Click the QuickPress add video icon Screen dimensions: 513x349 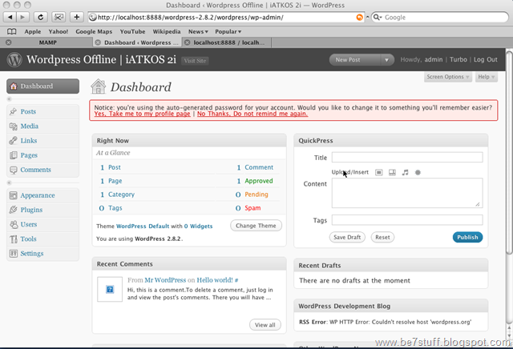coord(392,172)
